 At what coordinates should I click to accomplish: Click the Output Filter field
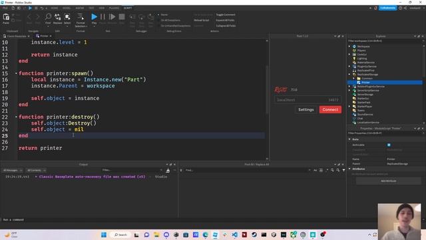pos(132,171)
